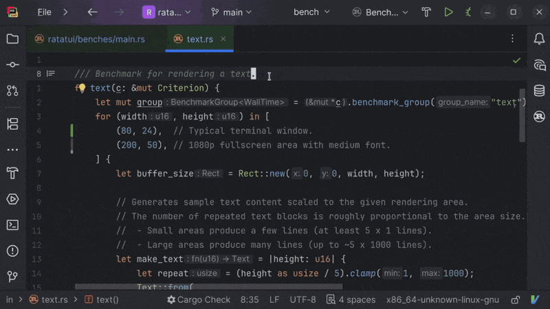
Task: Open the Problems tool window
Action: pos(12,251)
